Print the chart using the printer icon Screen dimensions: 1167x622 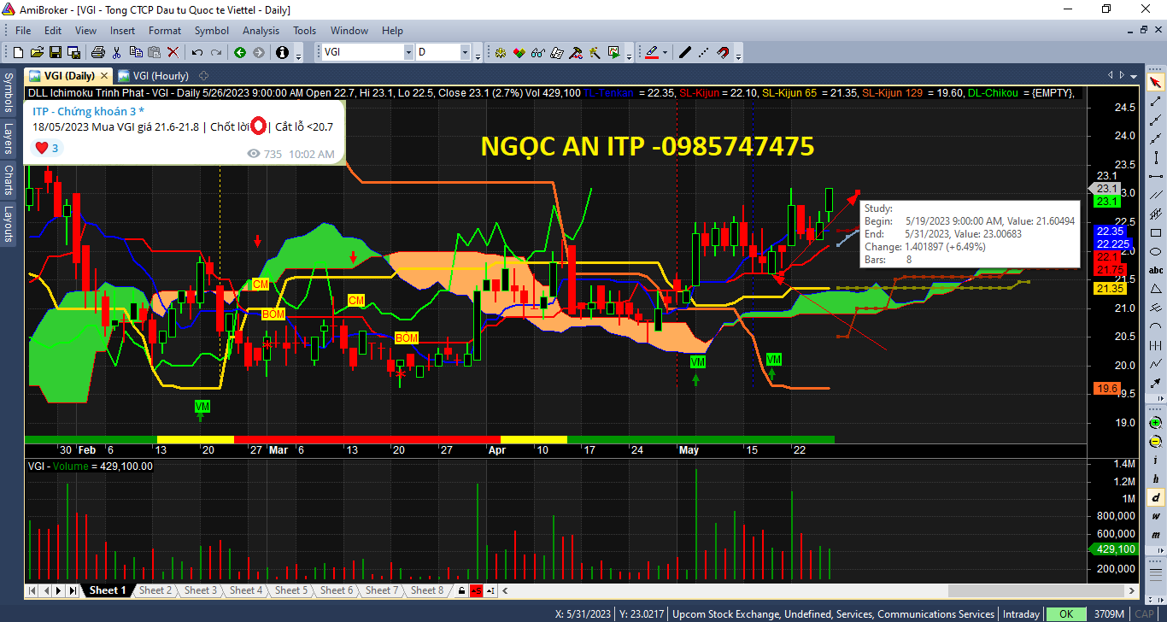point(97,52)
